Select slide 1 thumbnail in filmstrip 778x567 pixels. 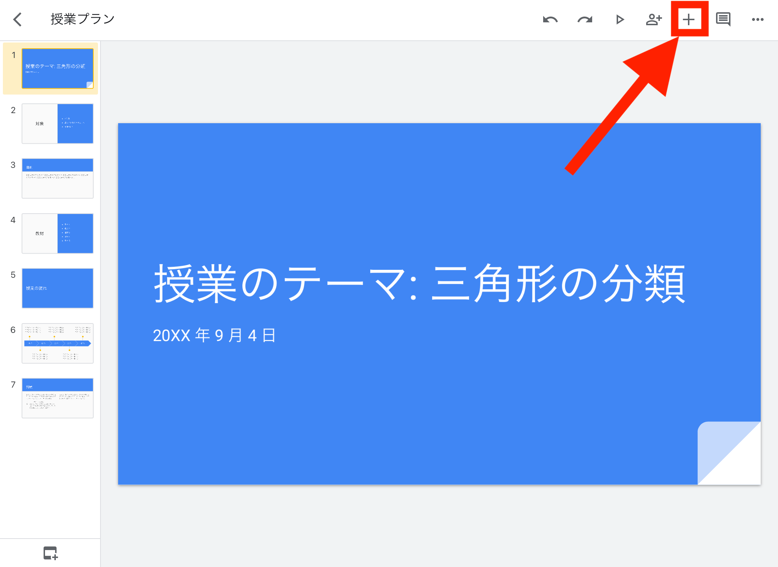pyautogui.click(x=58, y=68)
